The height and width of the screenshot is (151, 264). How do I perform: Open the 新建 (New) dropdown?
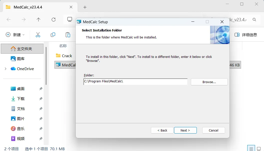15,35
